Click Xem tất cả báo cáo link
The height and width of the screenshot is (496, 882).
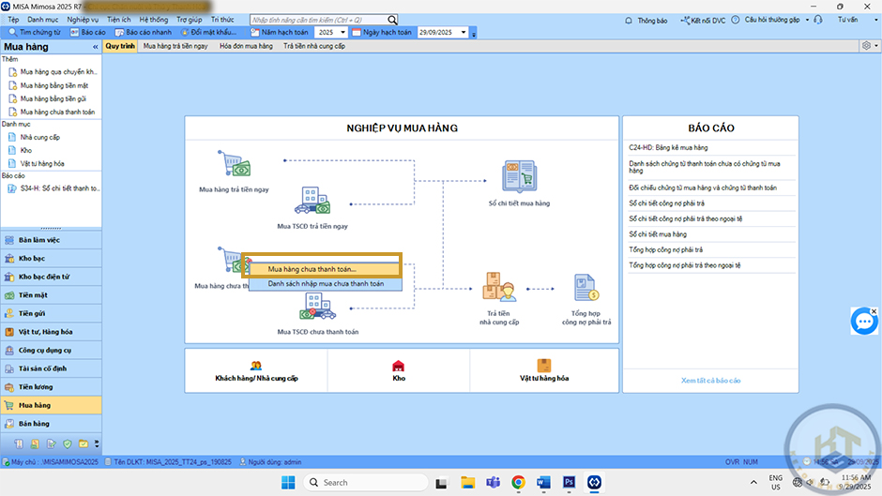[710, 381]
